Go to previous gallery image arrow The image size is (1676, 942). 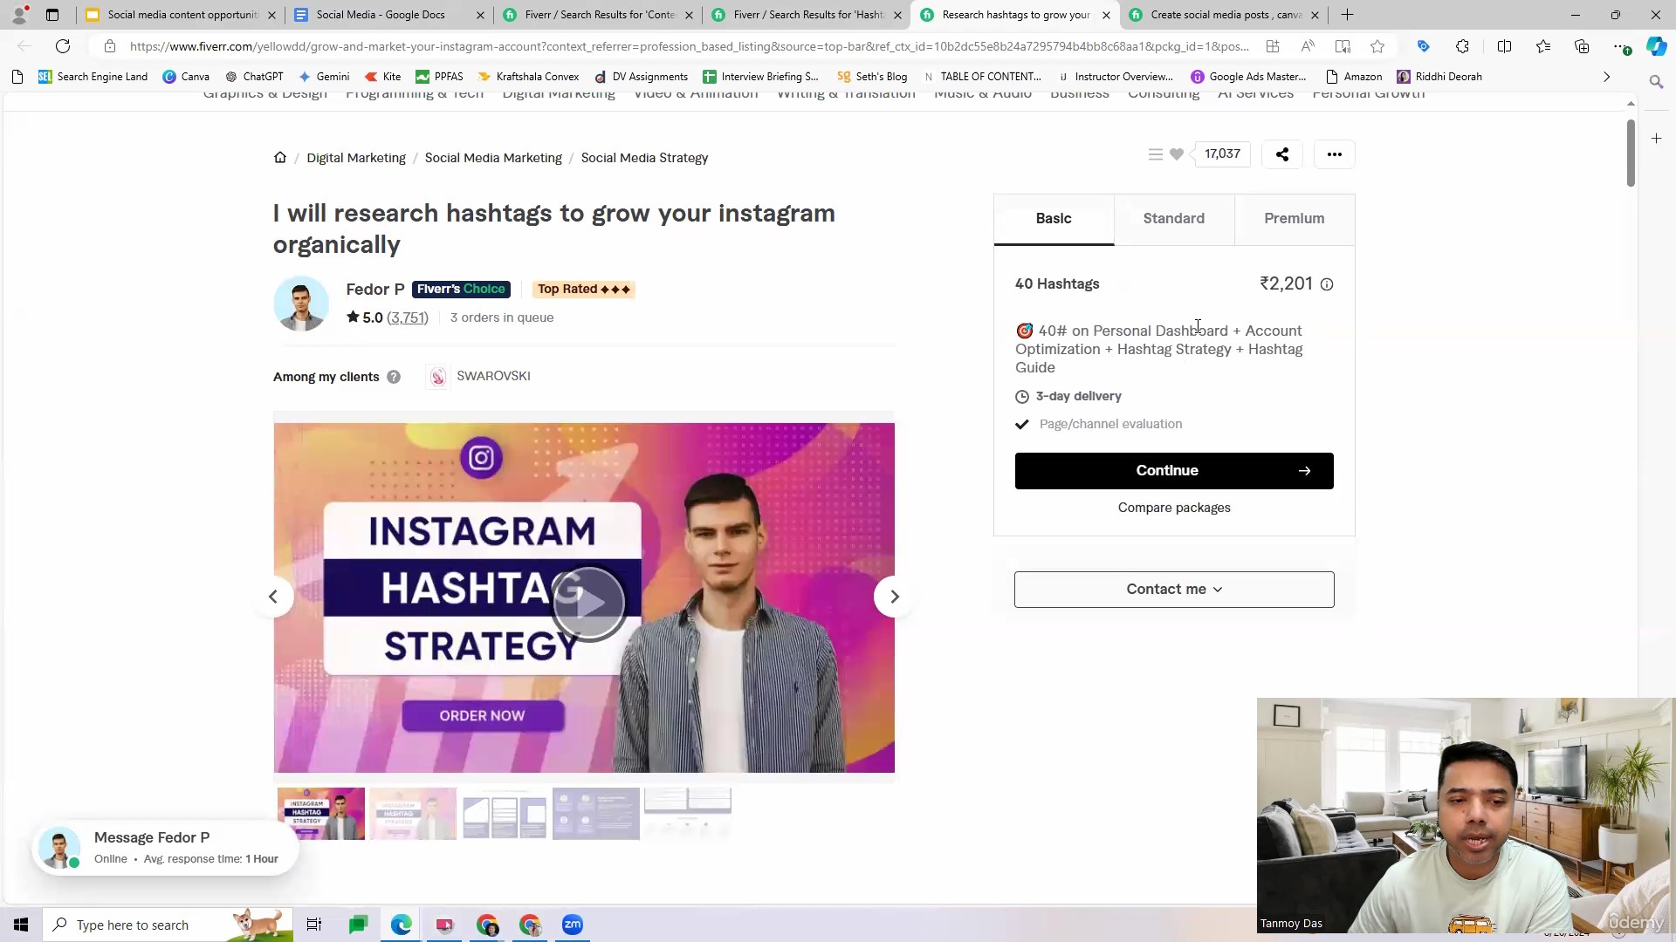click(x=273, y=597)
